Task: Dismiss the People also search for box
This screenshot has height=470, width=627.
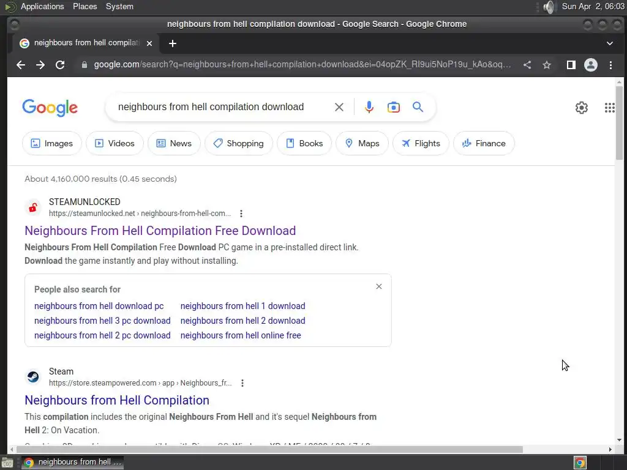Action: (378, 286)
